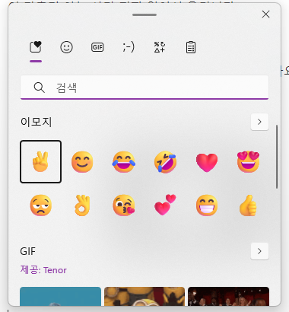Insert the OK hand emoji

(82, 205)
